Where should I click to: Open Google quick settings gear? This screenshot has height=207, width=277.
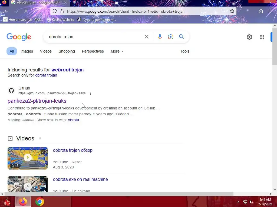tap(249, 37)
